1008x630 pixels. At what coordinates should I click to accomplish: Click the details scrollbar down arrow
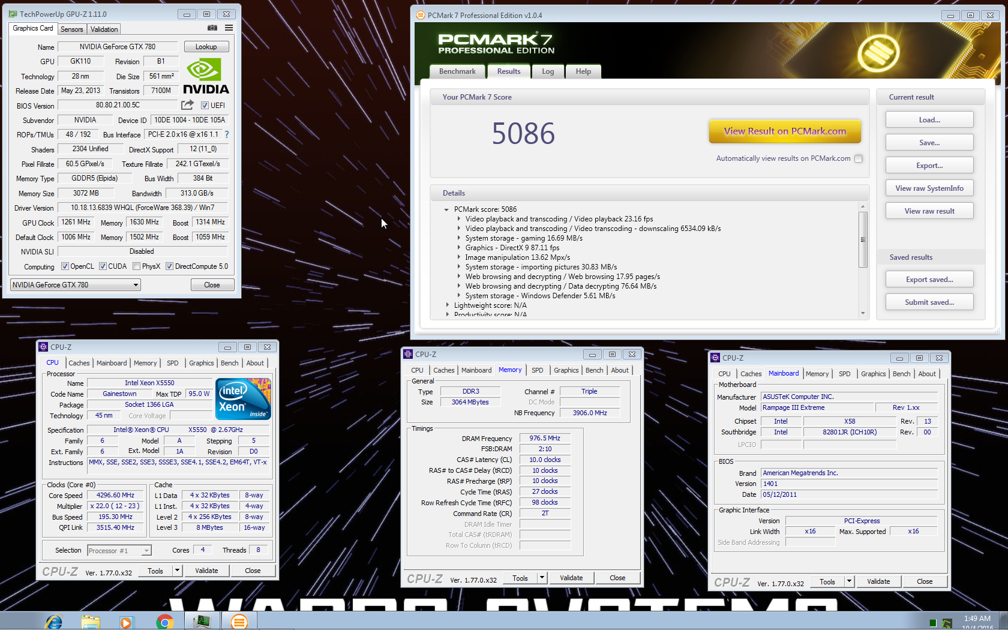pyautogui.click(x=863, y=313)
